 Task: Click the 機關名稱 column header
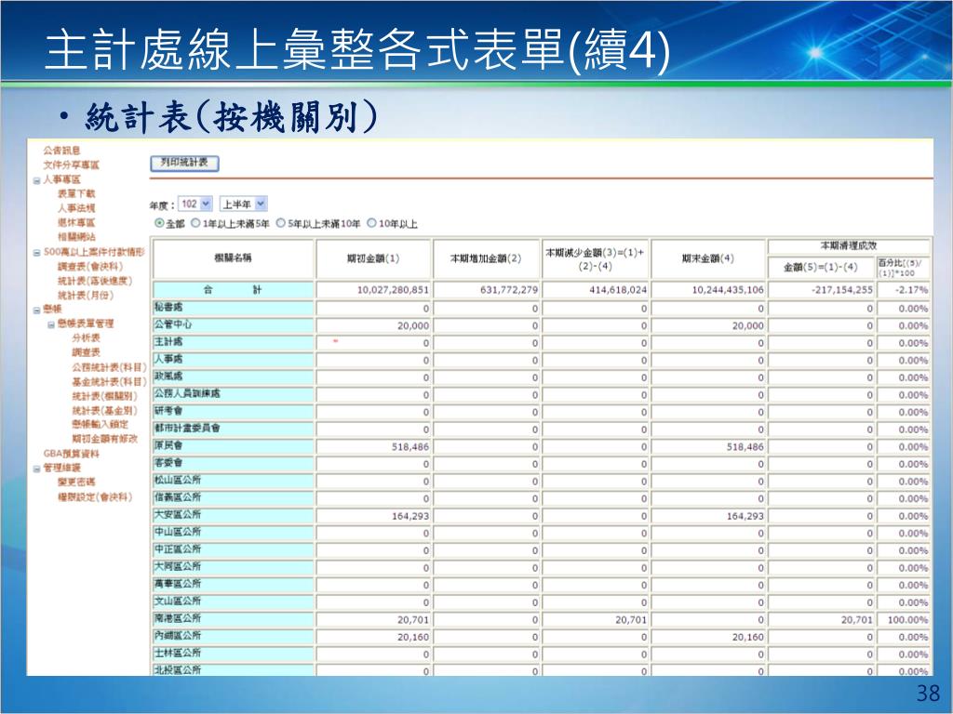pos(233,258)
